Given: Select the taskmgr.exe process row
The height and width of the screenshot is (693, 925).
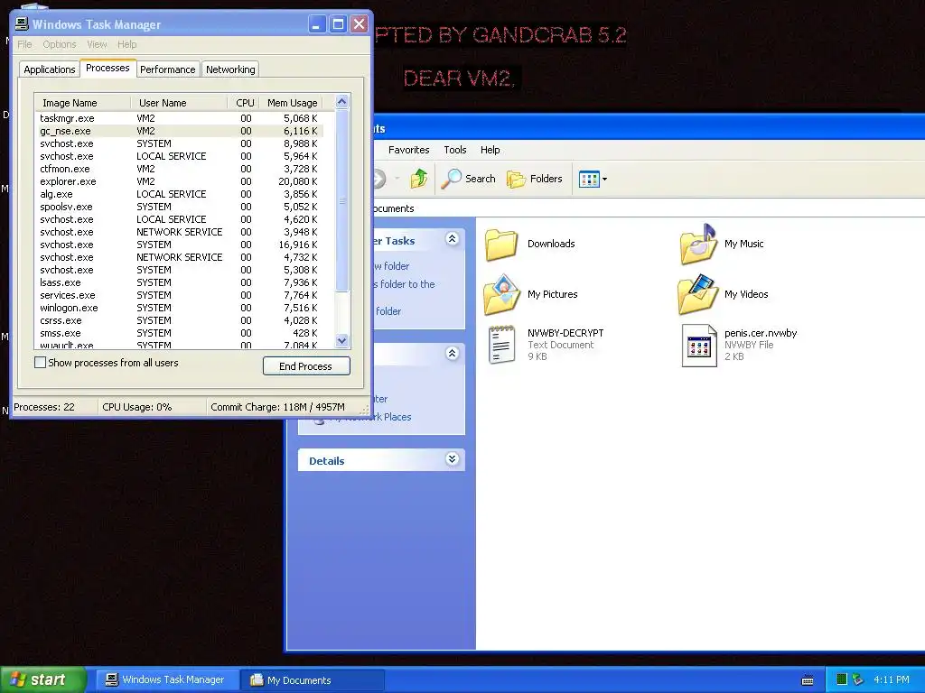Looking at the screenshot, I should click(180, 118).
